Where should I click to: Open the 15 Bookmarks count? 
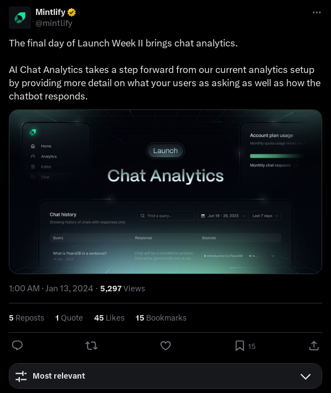click(x=161, y=318)
